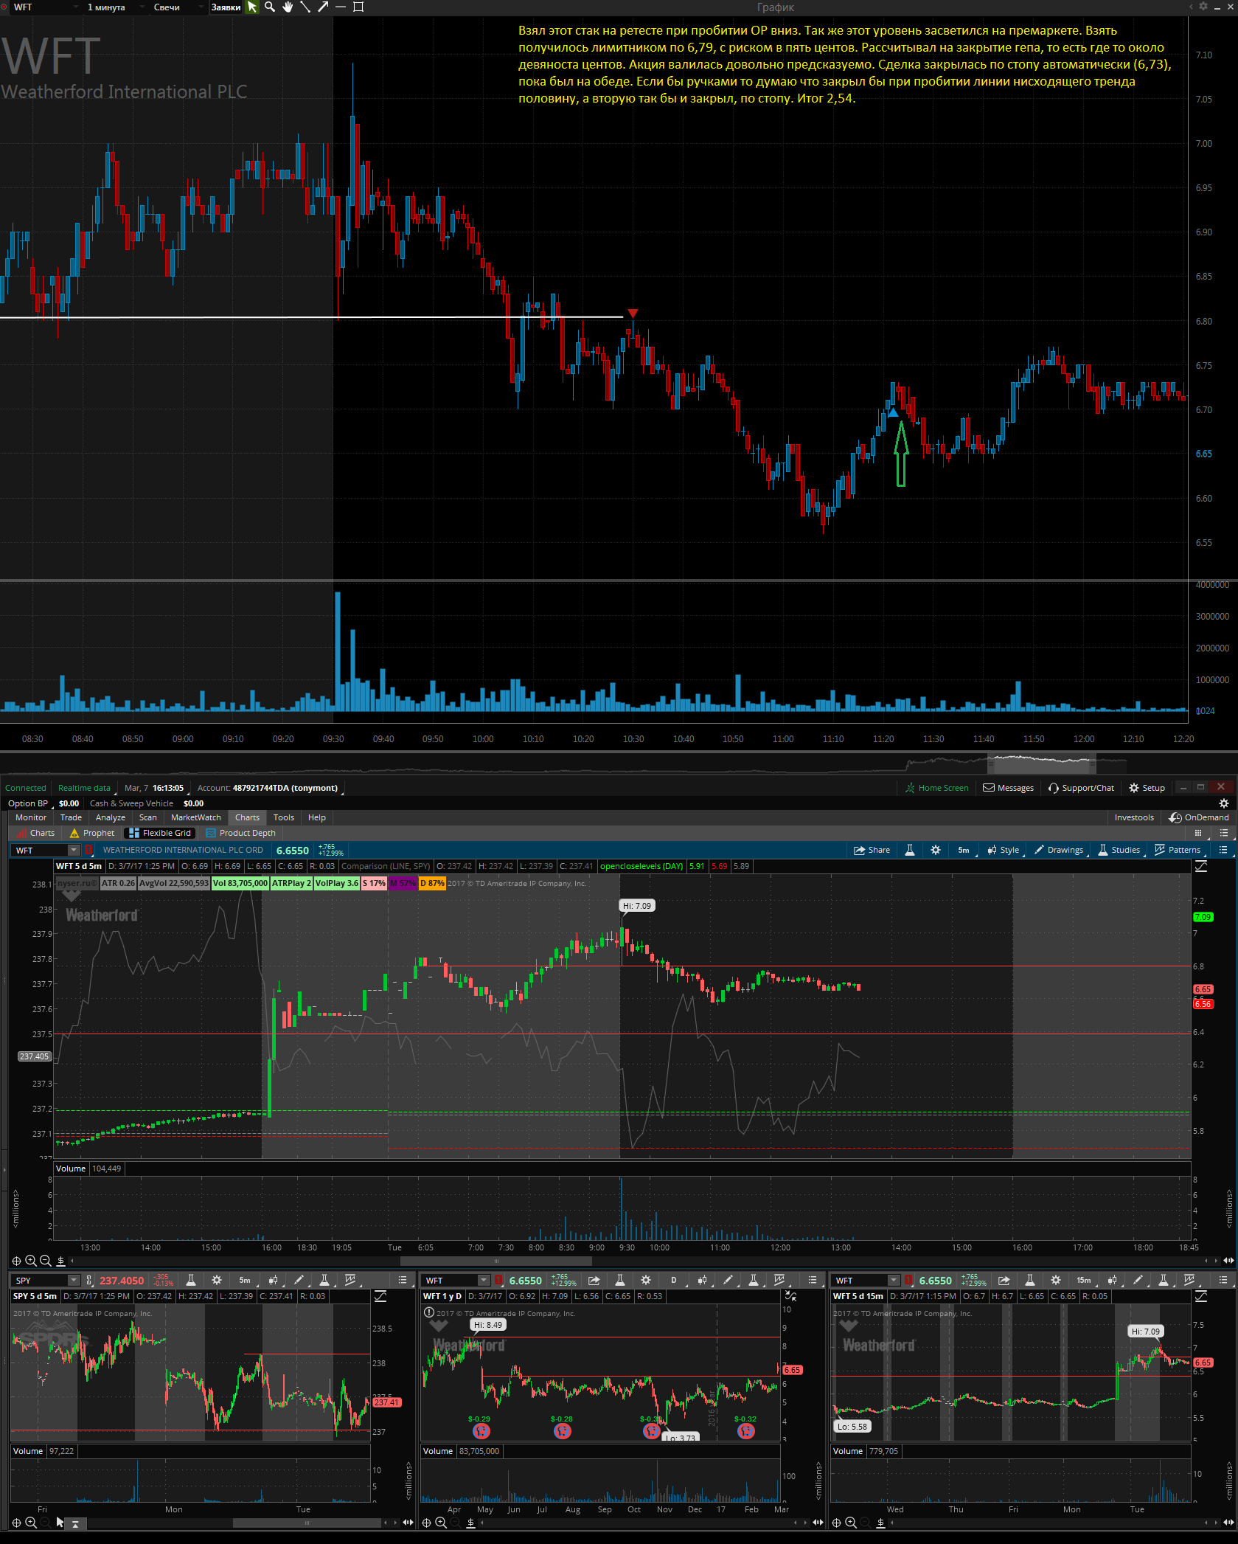Open the Share chart option
This screenshot has width=1238, height=1544.
[872, 850]
